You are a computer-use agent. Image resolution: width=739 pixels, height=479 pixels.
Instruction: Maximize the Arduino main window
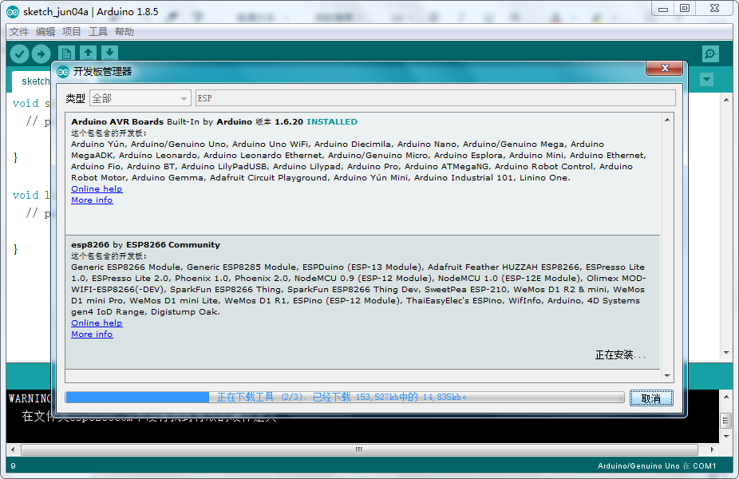[685, 9]
